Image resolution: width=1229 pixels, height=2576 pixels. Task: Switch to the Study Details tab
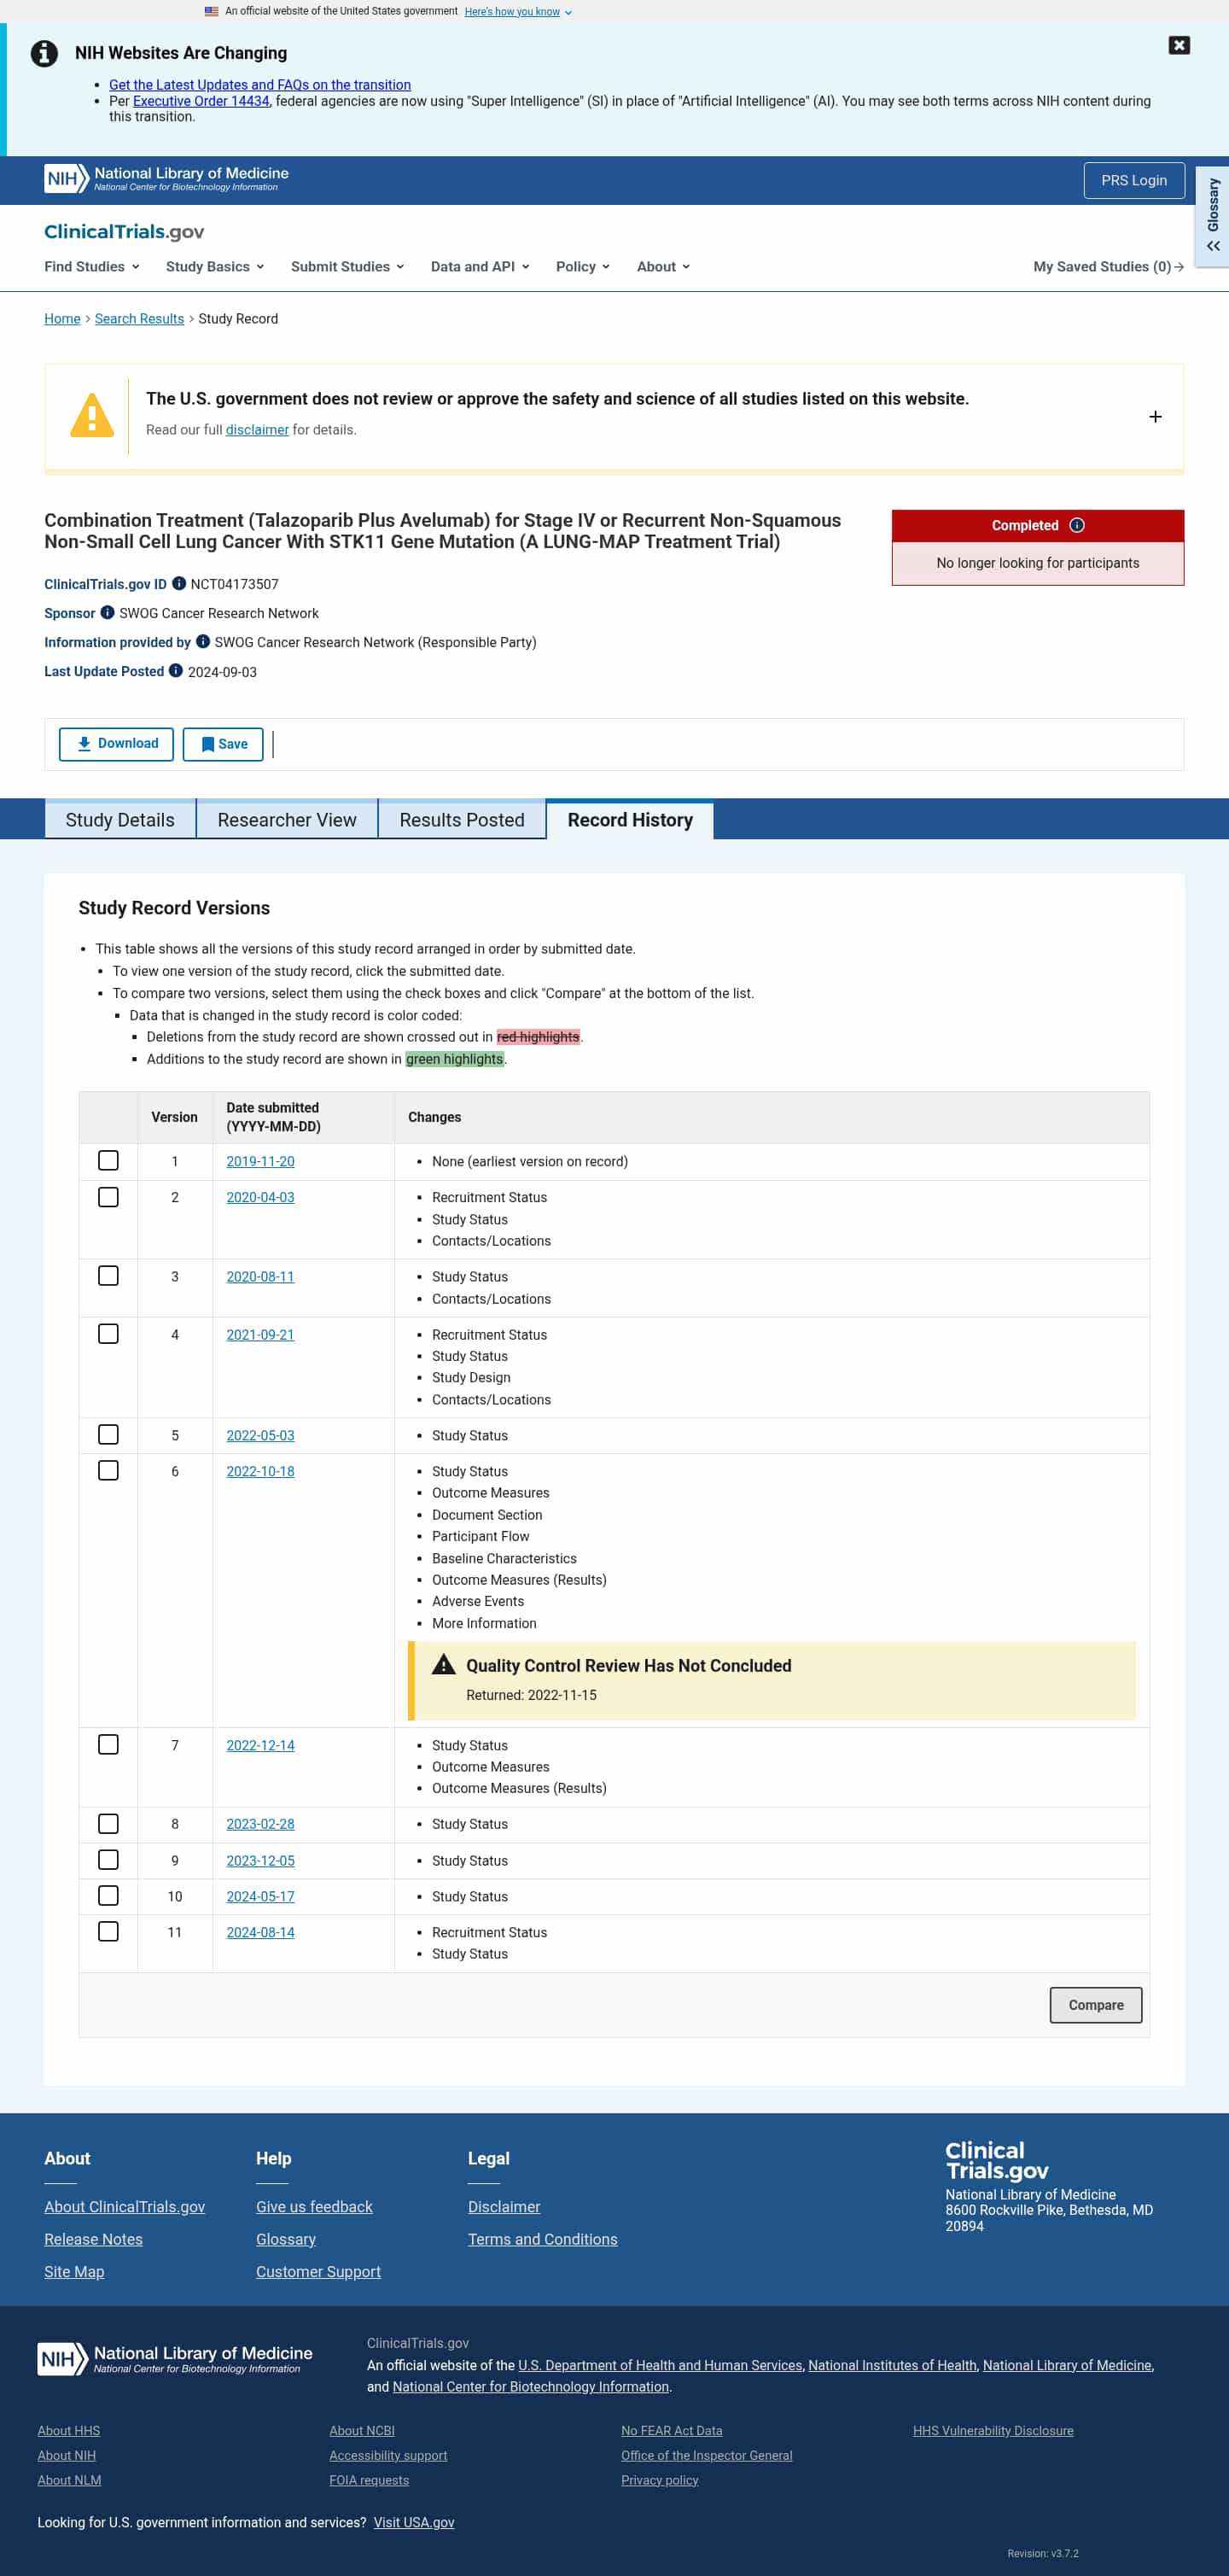coord(119,820)
